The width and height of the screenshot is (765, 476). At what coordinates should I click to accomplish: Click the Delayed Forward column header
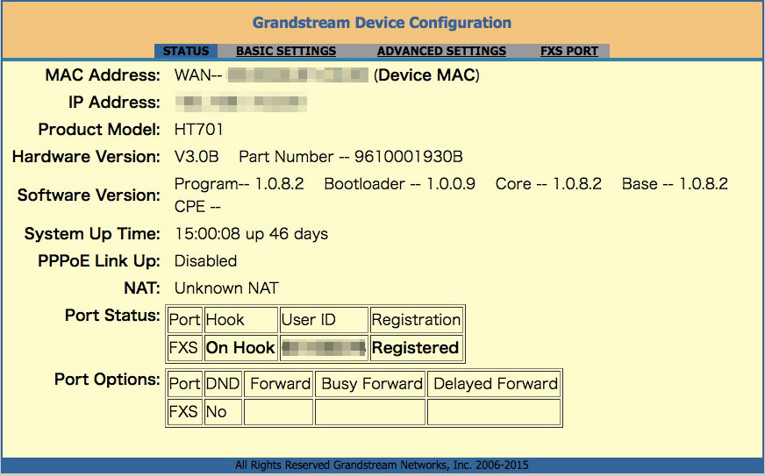[494, 384]
